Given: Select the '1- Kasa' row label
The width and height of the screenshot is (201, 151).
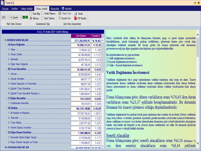Looking at the screenshot, I should pos(12,50).
